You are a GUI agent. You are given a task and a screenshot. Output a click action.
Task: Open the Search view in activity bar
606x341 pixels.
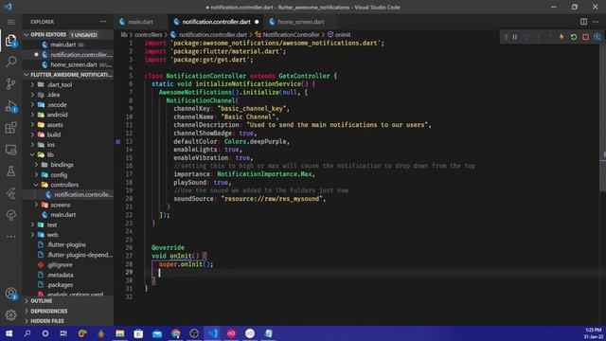[10, 62]
